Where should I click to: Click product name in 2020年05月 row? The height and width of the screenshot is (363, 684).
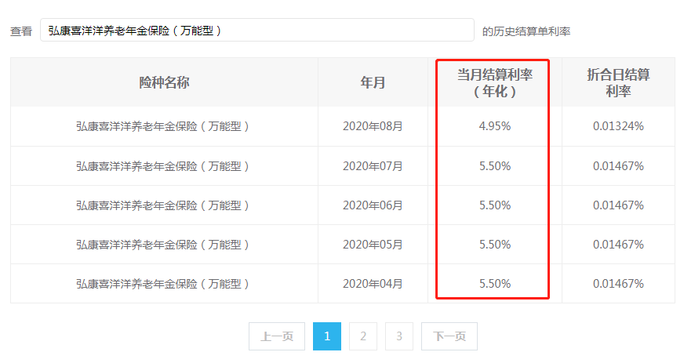(x=164, y=245)
